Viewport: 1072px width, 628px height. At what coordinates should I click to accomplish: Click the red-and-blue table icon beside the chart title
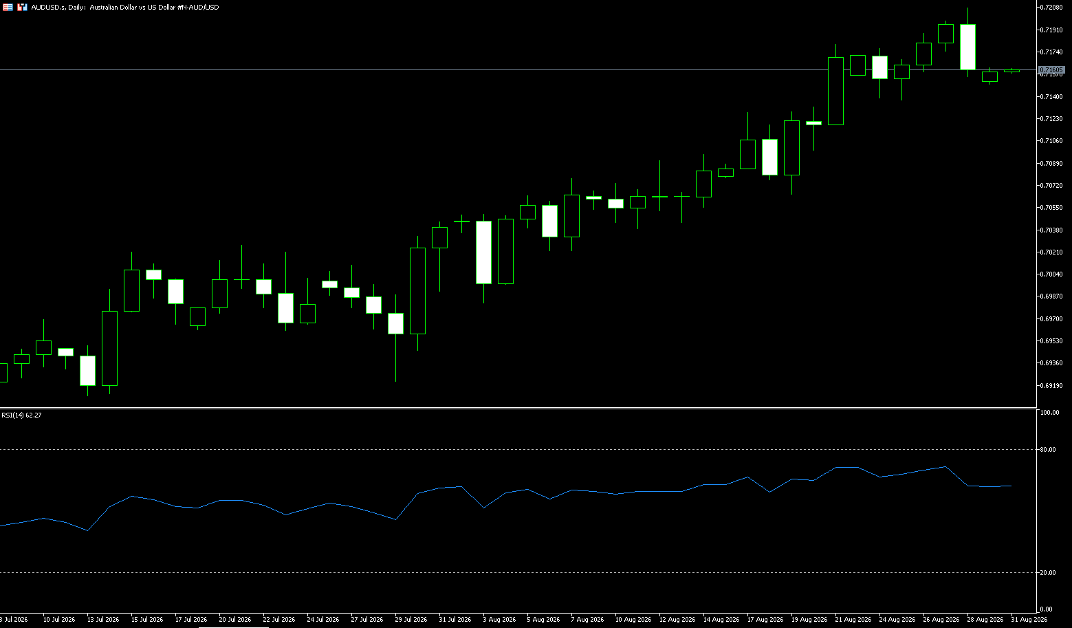(x=8, y=7)
